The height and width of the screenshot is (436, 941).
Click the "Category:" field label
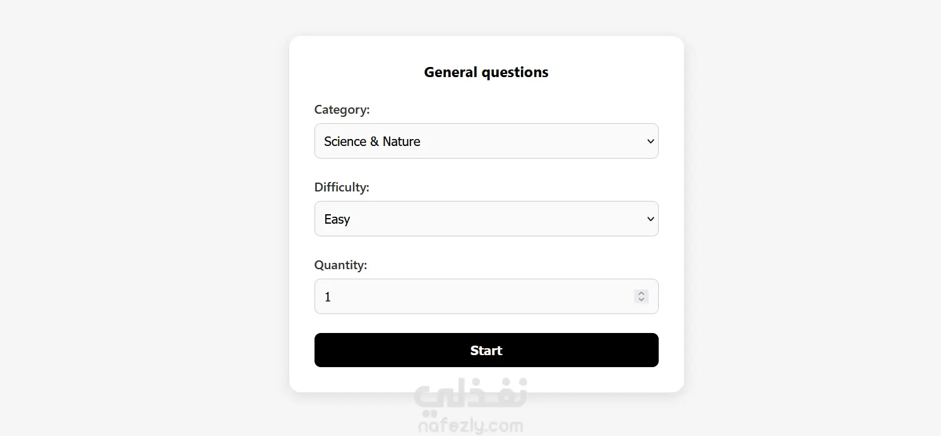342,110
